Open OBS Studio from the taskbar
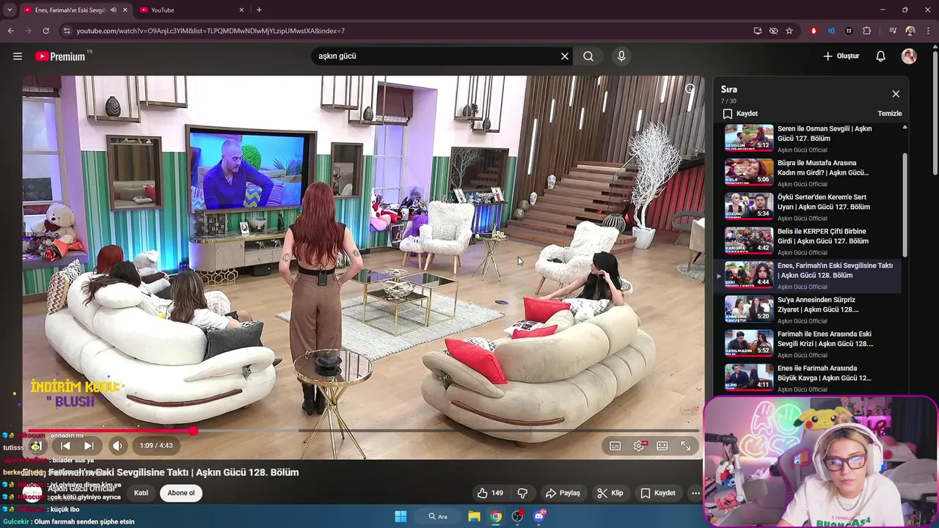 tap(517, 516)
